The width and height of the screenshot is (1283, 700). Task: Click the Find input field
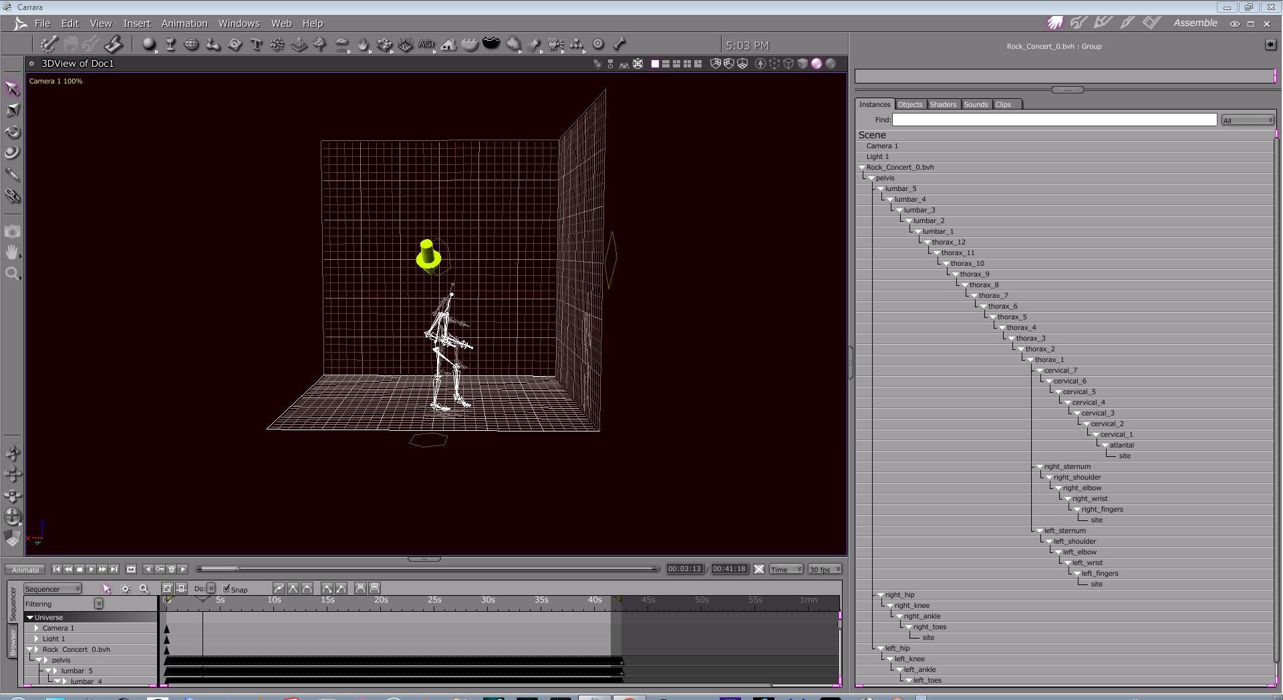pos(1054,120)
